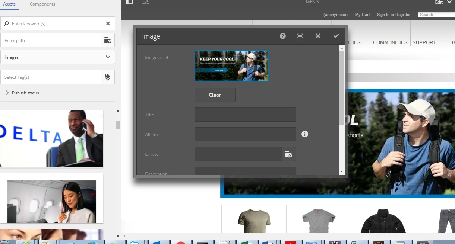Click the site Search box
Image resolution: width=455 pixels, height=244 pixels.
[436, 15]
